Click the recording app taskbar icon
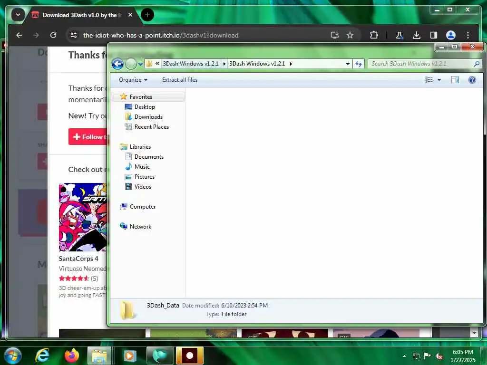The height and width of the screenshot is (365, 487). pos(189,355)
